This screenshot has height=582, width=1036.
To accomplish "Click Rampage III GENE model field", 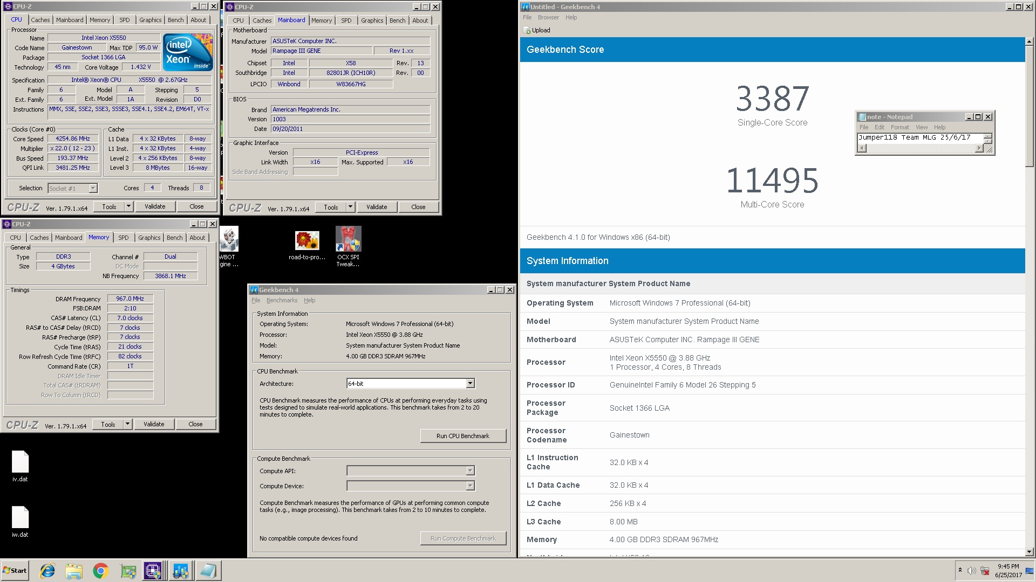I will (x=321, y=51).
